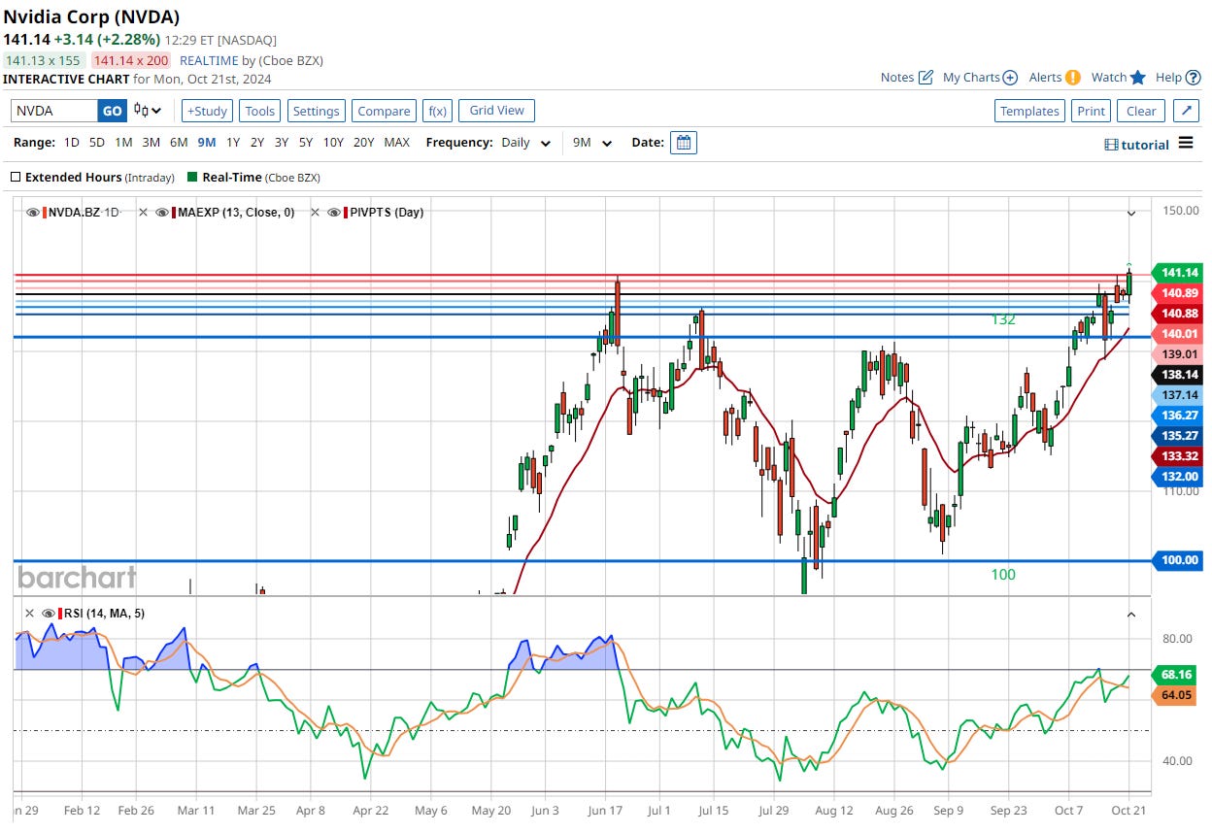Collapse the RSI pane chevron

[1130, 614]
